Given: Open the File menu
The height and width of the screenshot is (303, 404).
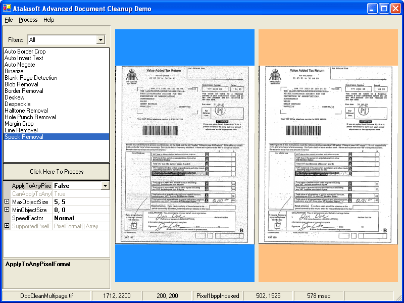Looking at the screenshot, I should tap(9, 20).
